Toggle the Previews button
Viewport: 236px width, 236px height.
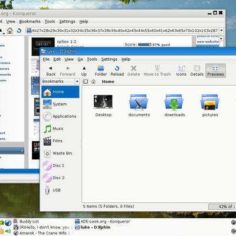[215, 71]
